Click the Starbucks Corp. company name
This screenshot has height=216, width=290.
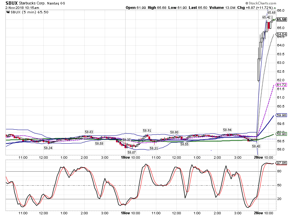[x=32, y=3]
